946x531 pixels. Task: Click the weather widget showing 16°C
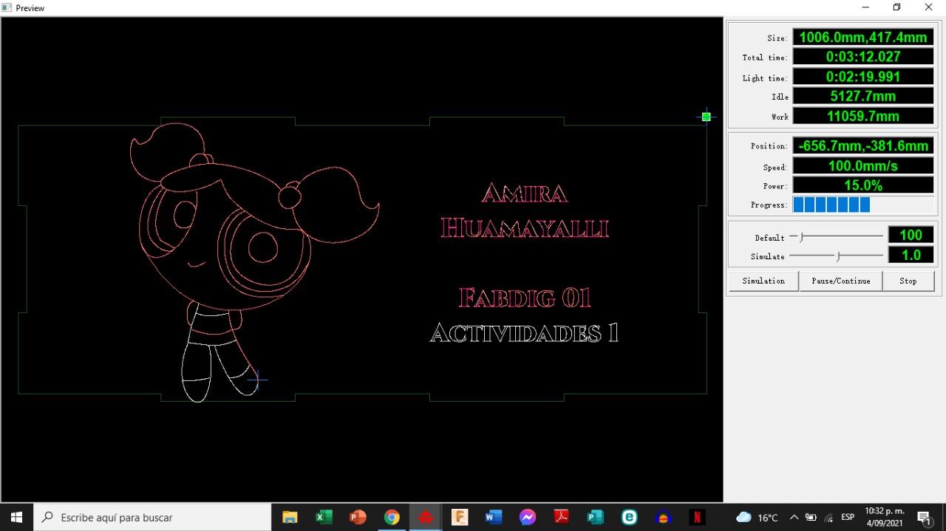click(757, 517)
